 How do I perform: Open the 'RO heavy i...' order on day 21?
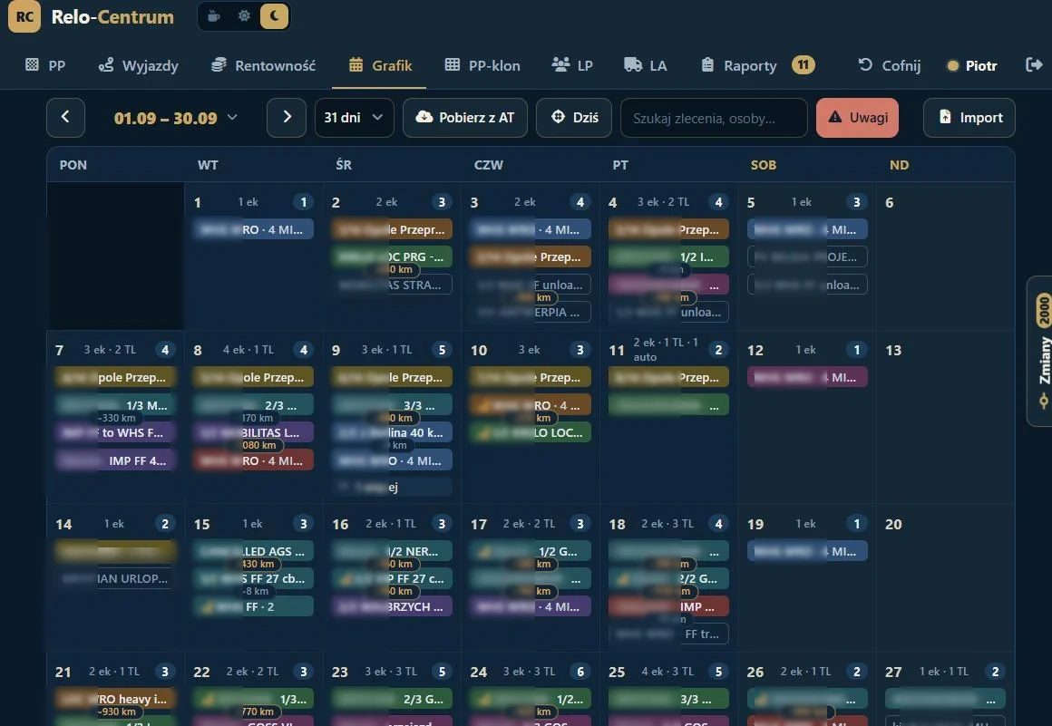pos(115,699)
